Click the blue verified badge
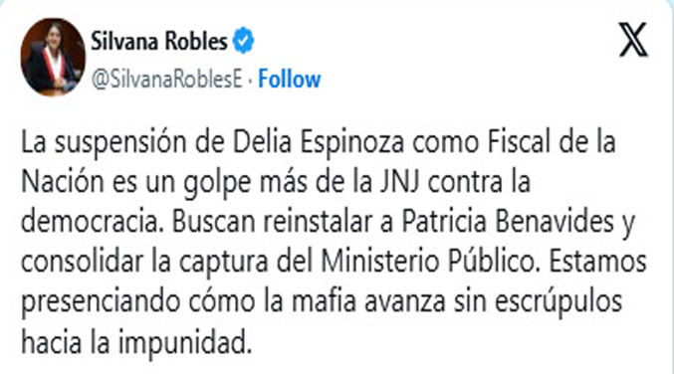Screen dimensions: 674x374 pos(243,41)
